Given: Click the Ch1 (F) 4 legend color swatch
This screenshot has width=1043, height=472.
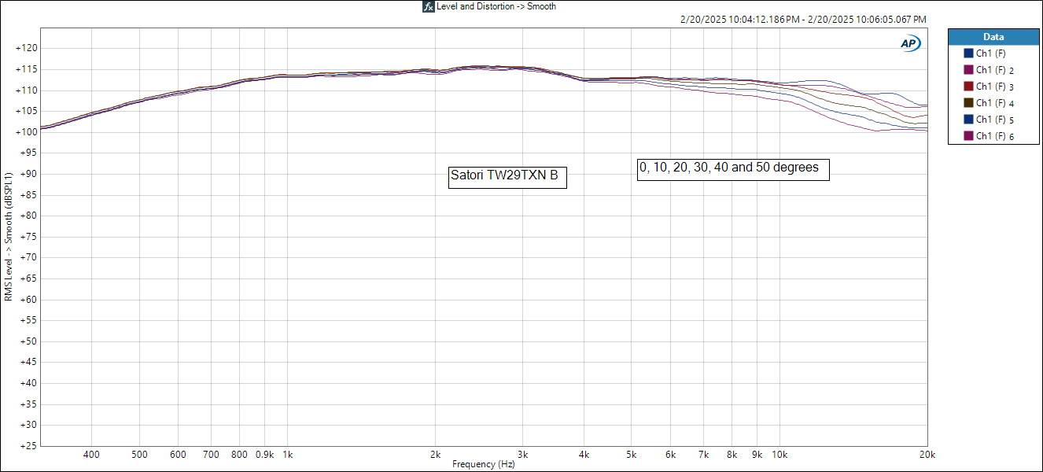Looking at the screenshot, I should (x=968, y=103).
